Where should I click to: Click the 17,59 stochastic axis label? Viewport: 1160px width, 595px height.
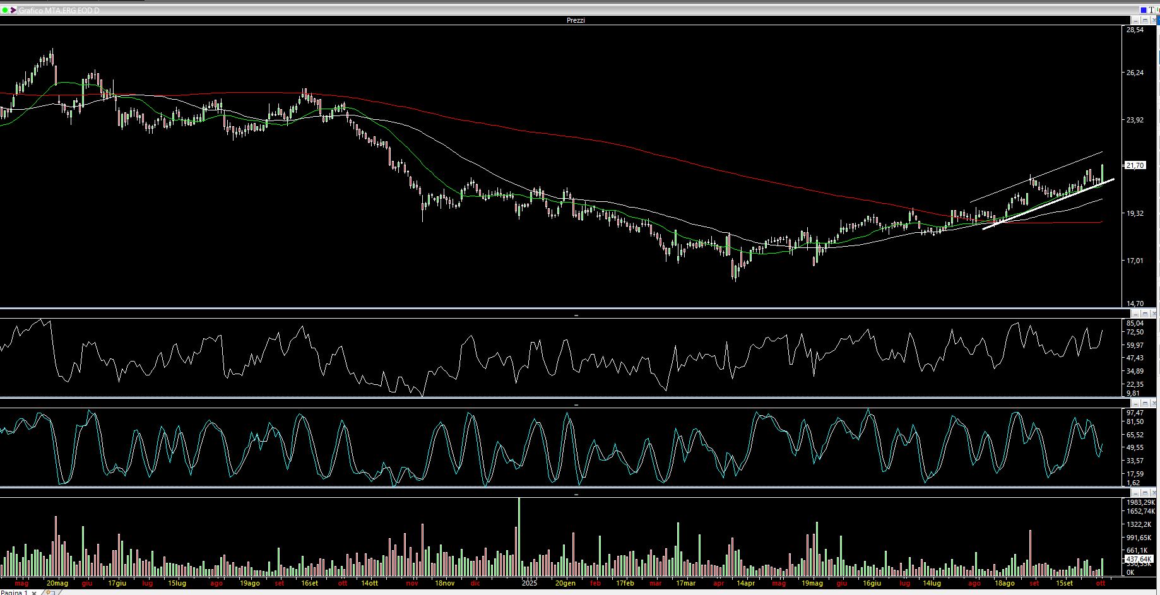click(1135, 474)
